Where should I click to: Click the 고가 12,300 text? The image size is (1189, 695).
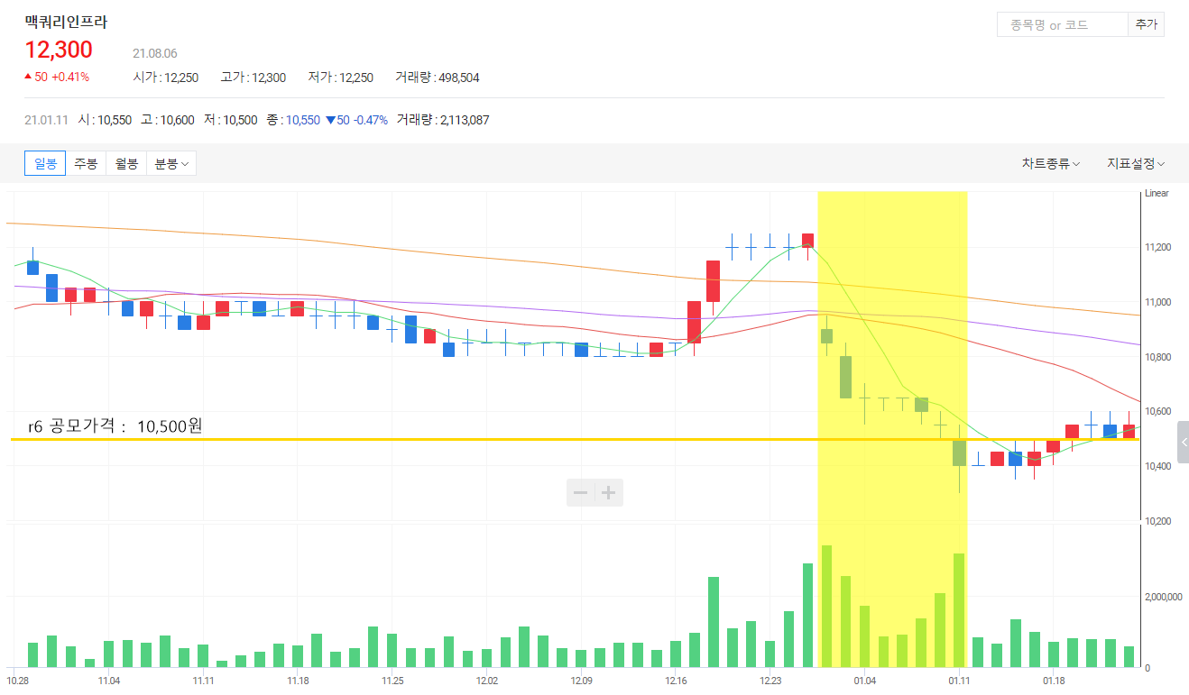tap(253, 78)
